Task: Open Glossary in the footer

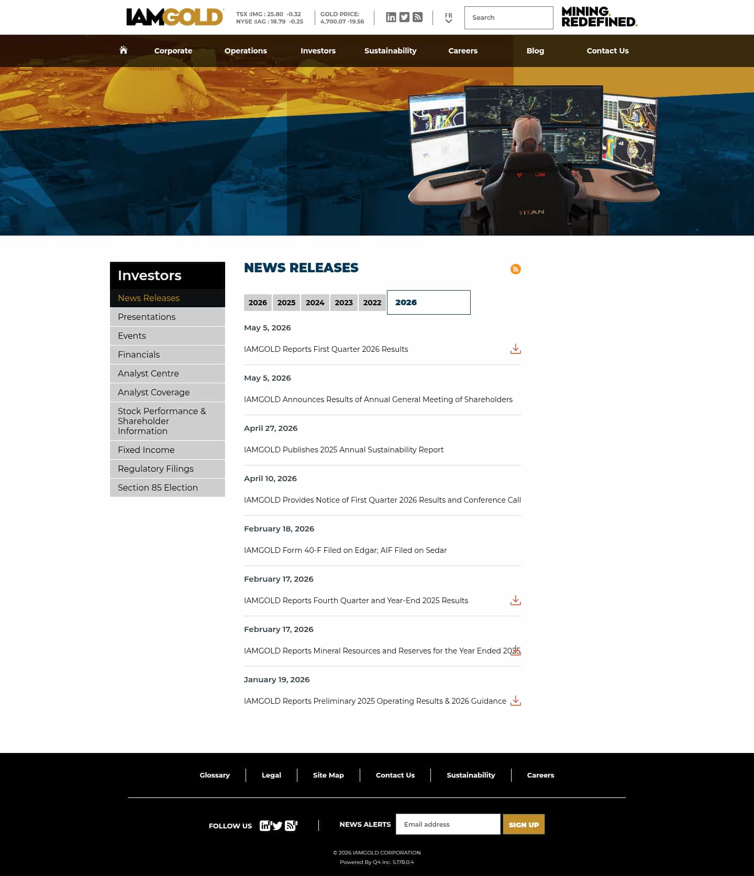Action: [215, 775]
